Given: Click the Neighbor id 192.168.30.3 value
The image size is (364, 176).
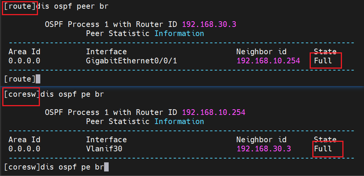Looking at the screenshot, I should 263,149.
